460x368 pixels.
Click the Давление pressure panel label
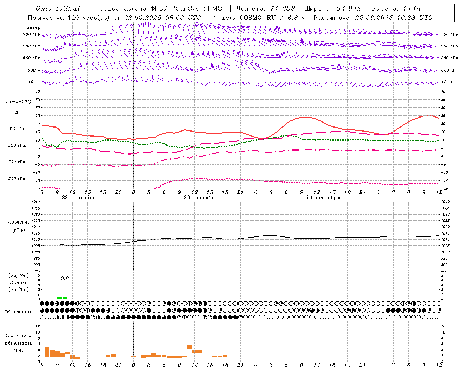tap(19, 222)
